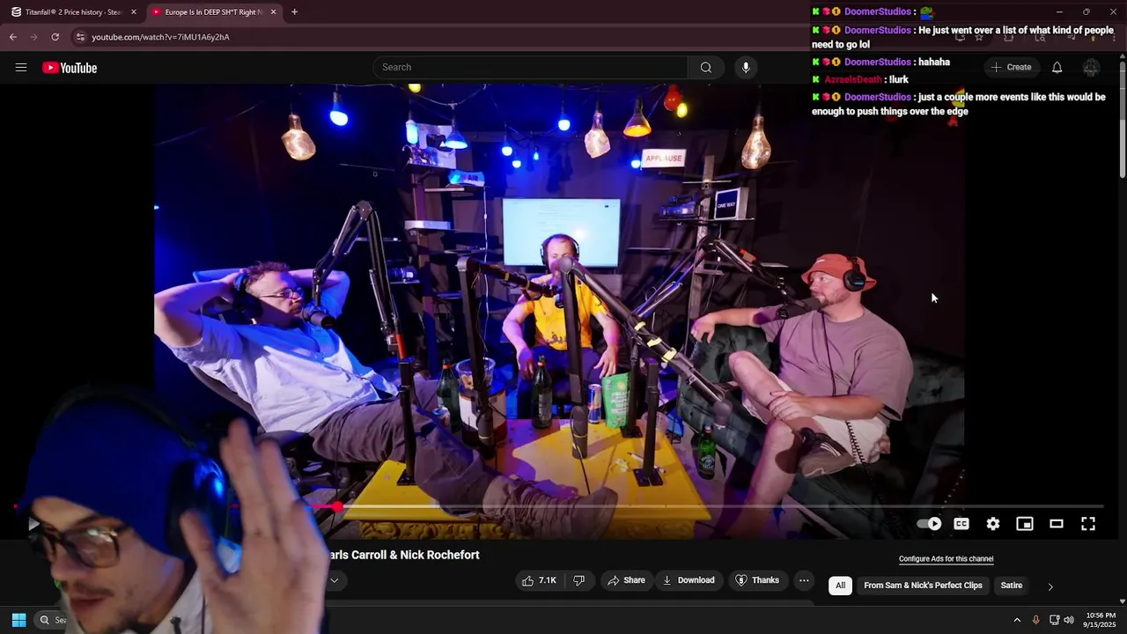
Task: Open player settings gear
Action: coord(993,524)
